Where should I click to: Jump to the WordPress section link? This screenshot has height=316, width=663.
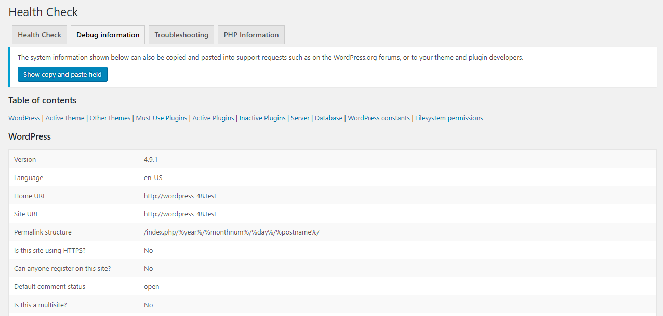(24, 118)
